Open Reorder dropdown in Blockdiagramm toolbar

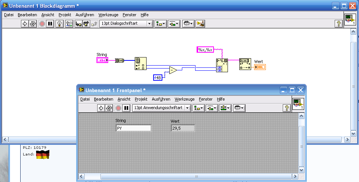189,24
